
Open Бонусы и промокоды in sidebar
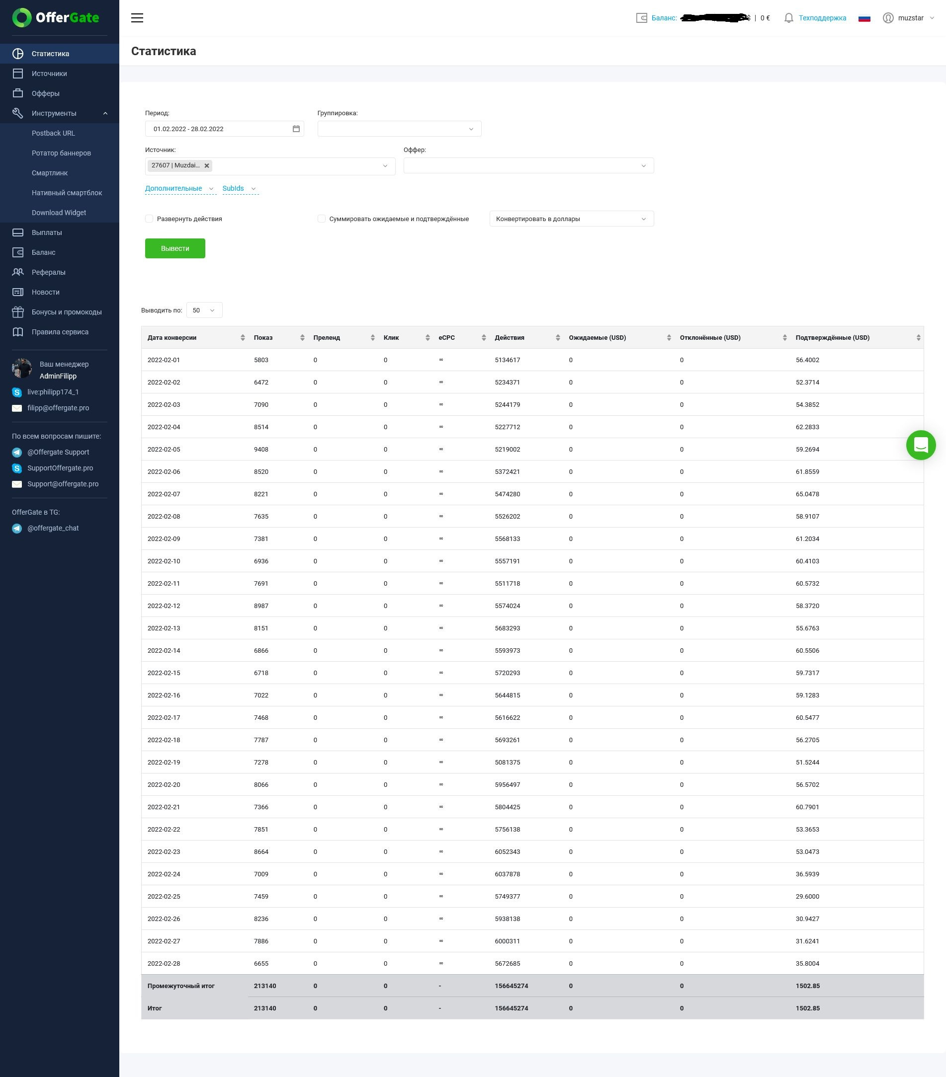60,312
